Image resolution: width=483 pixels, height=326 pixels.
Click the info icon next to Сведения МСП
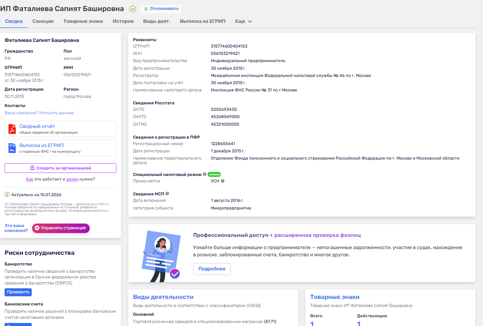tap(167, 193)
